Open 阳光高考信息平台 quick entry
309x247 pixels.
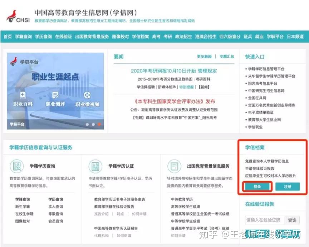[263, 84]
